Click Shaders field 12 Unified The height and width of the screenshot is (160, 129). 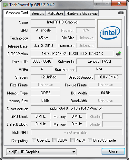point(48,77)
